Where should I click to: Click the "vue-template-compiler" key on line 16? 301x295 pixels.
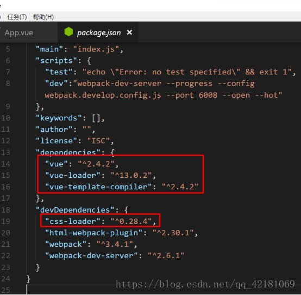pos(98,187)
